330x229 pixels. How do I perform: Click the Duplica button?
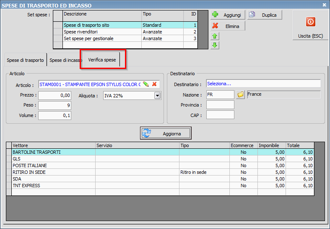point(265,15)
